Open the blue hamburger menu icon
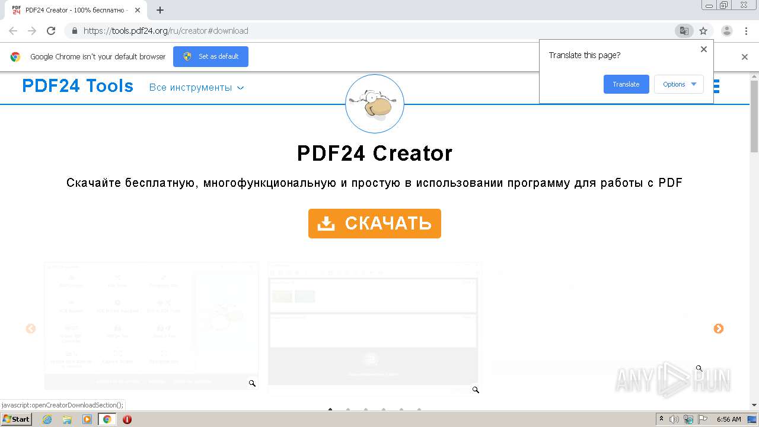The image size is (759, 427). click(x=716, y=87)
